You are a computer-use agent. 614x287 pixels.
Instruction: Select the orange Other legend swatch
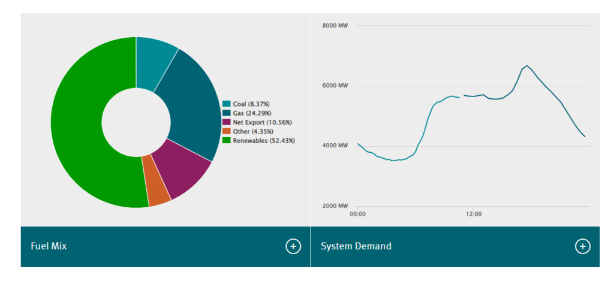click(x=227, y=131)
